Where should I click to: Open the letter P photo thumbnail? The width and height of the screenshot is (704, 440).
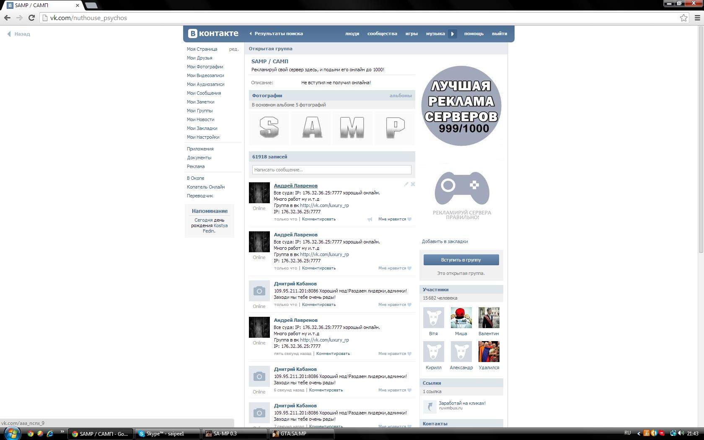tap(394, 128)
